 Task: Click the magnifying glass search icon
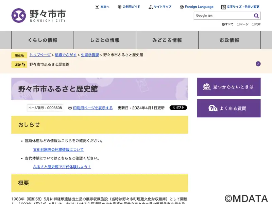click(x=256, y=16)
